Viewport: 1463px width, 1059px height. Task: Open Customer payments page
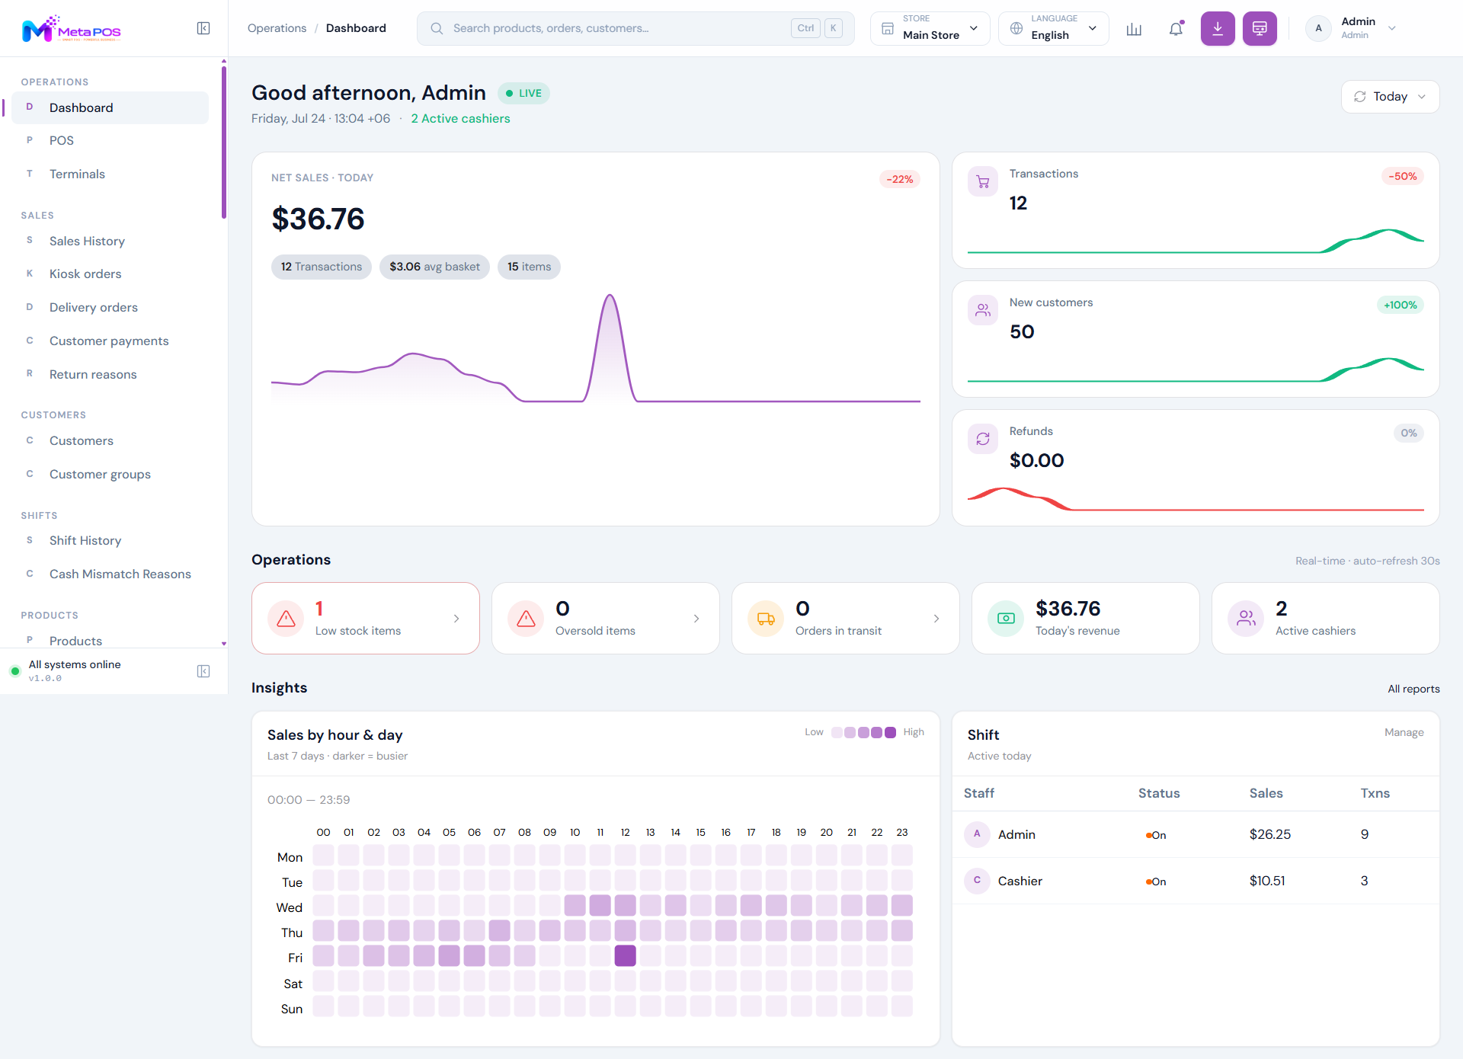110,341
